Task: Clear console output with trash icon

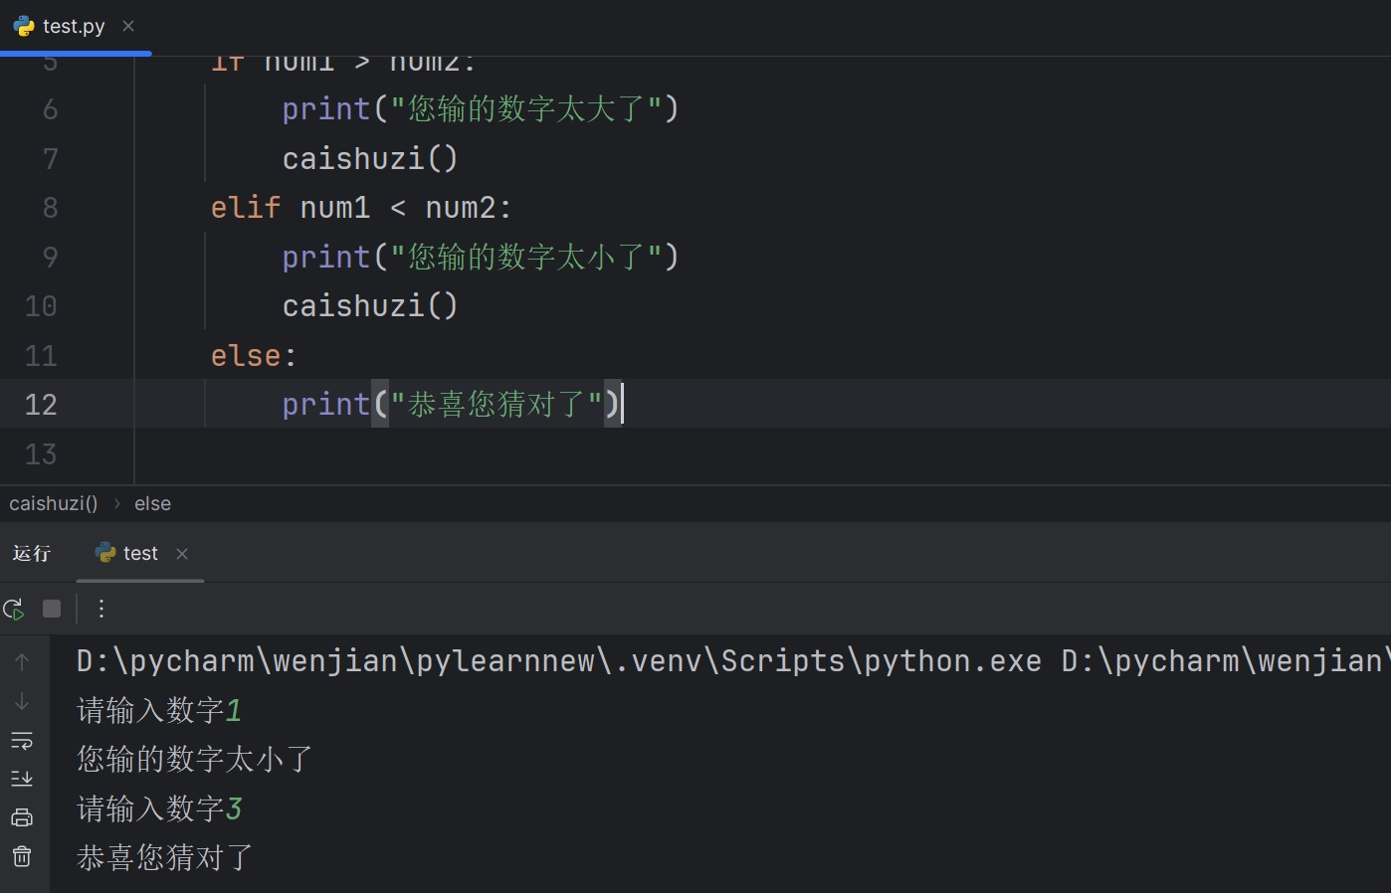Action: pyautogui.click(x=22, y=856)
